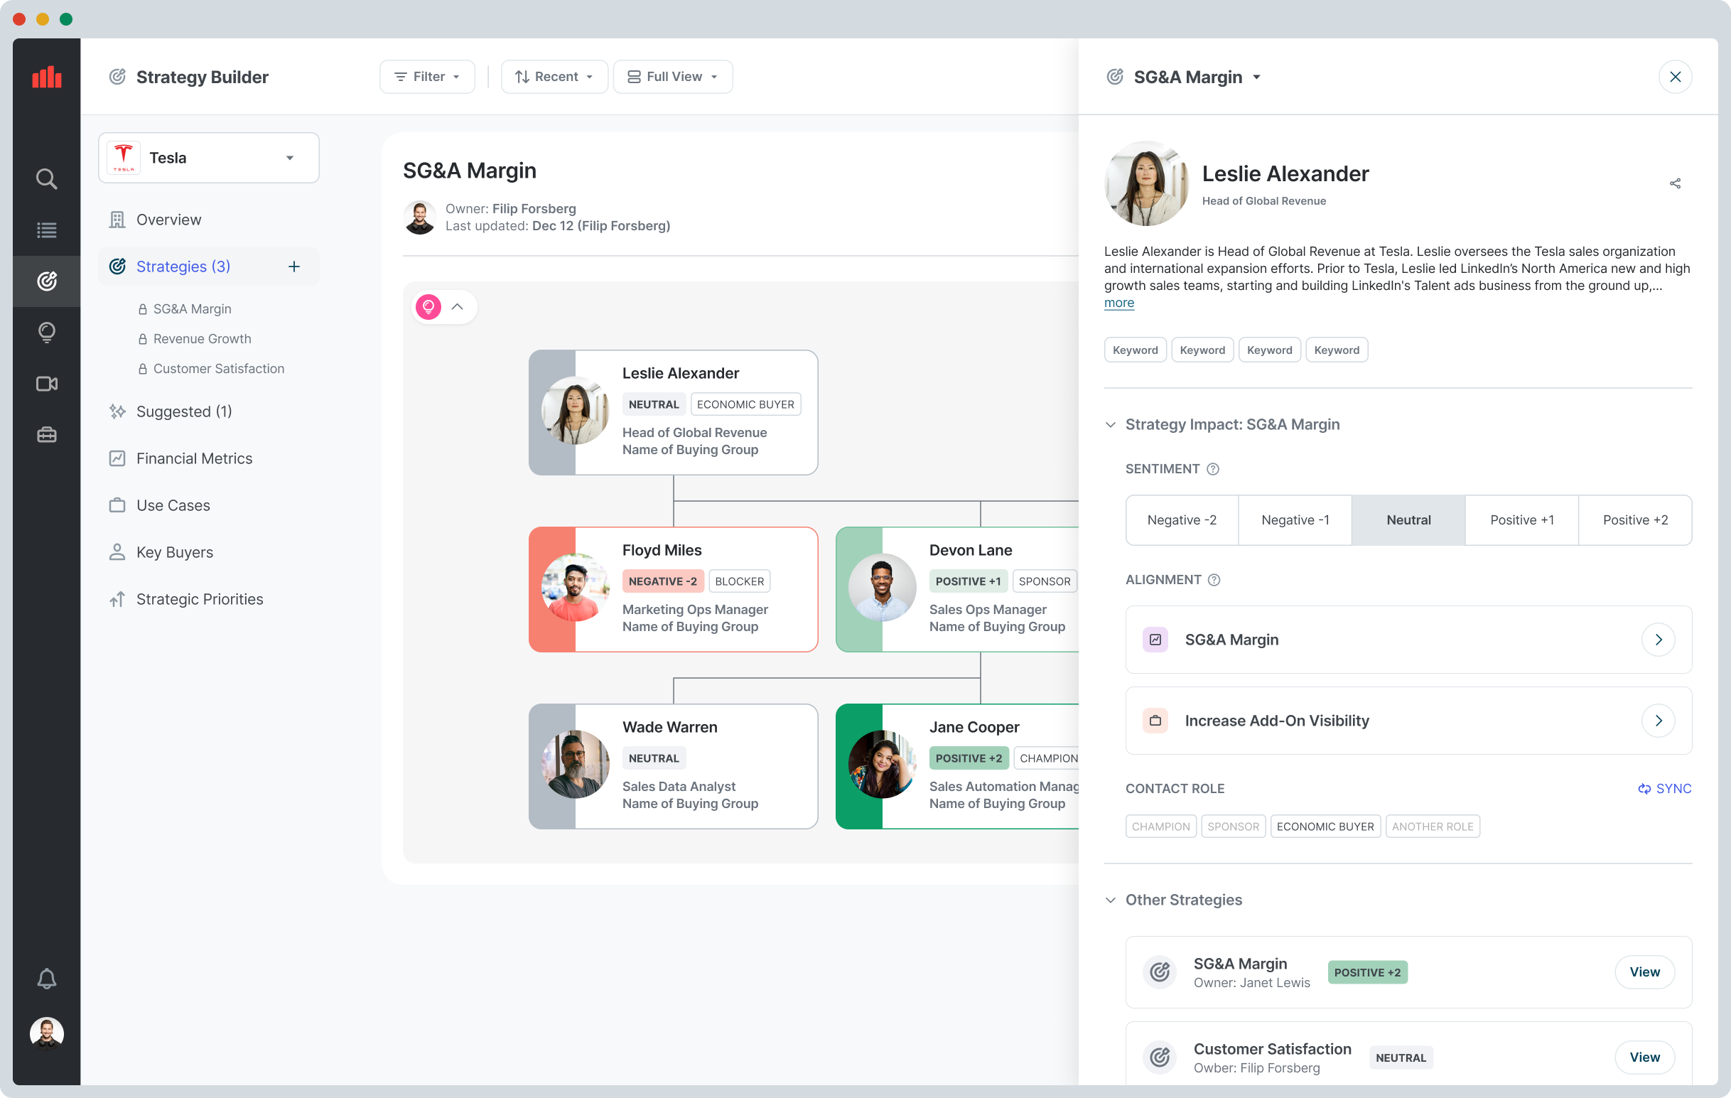The width and height of the screenshot is (1731, 1098).
Task: Close the SG&A Margin side panel
Action: click(1674, 77)
